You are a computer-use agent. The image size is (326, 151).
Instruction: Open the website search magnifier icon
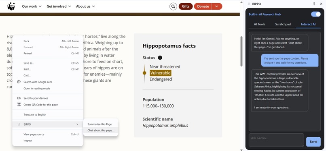[x=173, y=6]
